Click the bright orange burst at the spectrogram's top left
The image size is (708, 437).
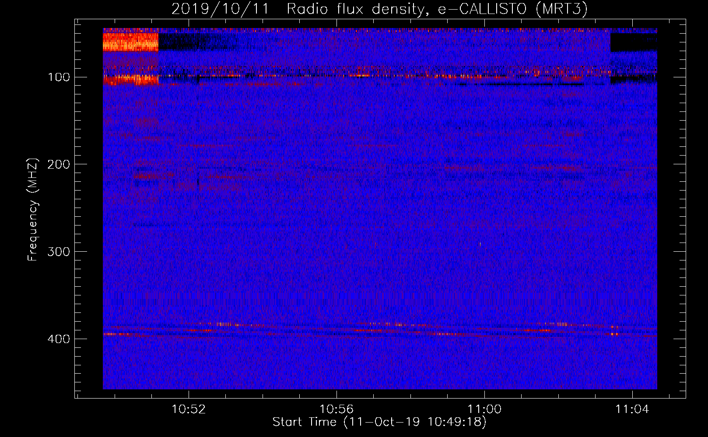point(130,42)
